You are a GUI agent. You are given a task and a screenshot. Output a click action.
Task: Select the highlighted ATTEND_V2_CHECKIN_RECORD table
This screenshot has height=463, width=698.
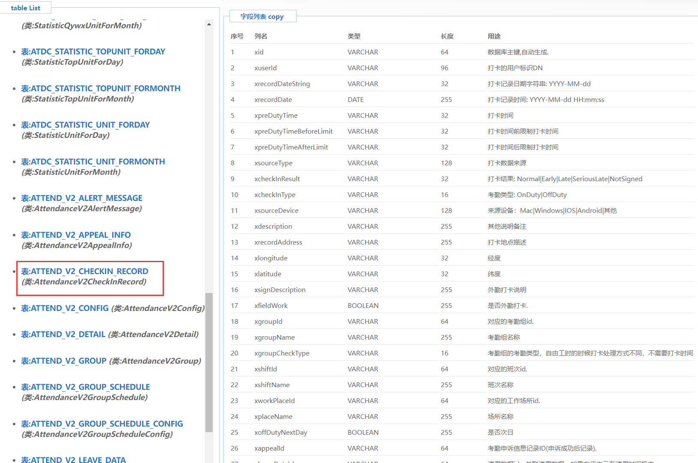pyautogui.click(x=85, y=272)
